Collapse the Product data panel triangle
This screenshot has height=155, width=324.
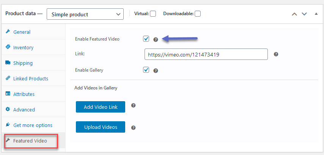[316, 14]
